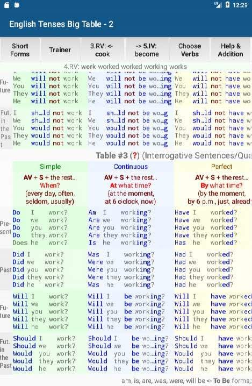Tap 'Had you worked?' row
The image size is (252, 386).
pyautogui.click(x=204, y=269)
